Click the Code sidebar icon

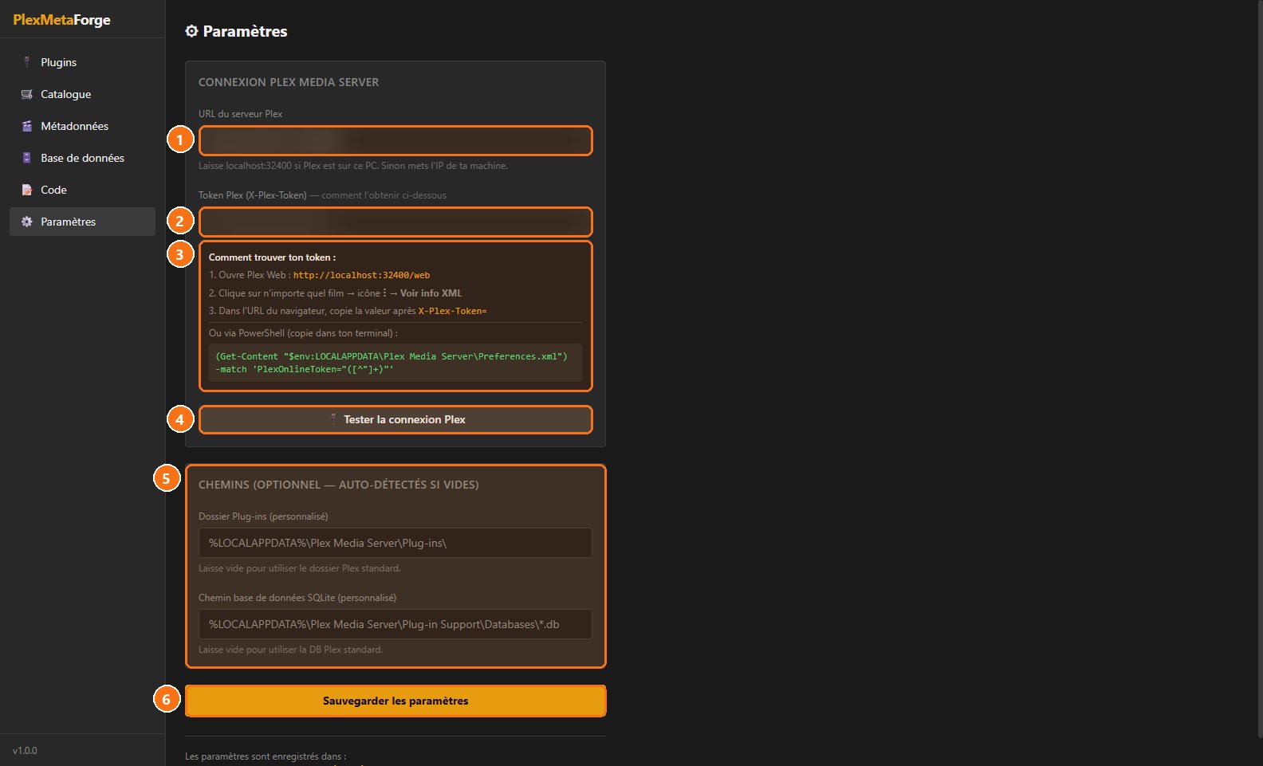[x=26, y=190]
